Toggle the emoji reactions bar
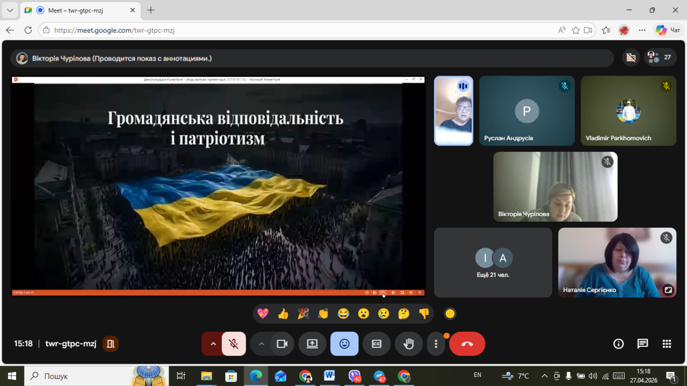 [345, 344]
